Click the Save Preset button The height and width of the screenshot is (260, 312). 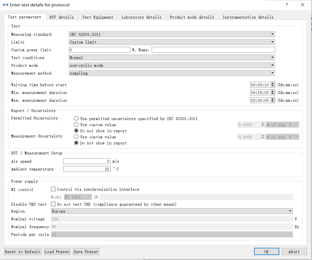pyautogui.click(x=86, y=251)
